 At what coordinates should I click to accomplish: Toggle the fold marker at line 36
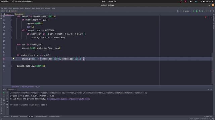pos(11,66)
